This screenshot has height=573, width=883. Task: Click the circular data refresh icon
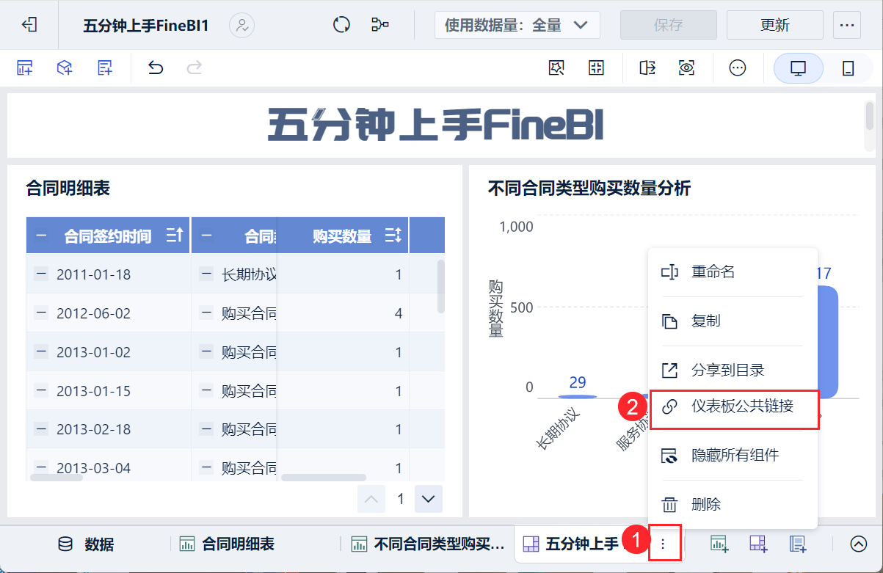[341, 25]
